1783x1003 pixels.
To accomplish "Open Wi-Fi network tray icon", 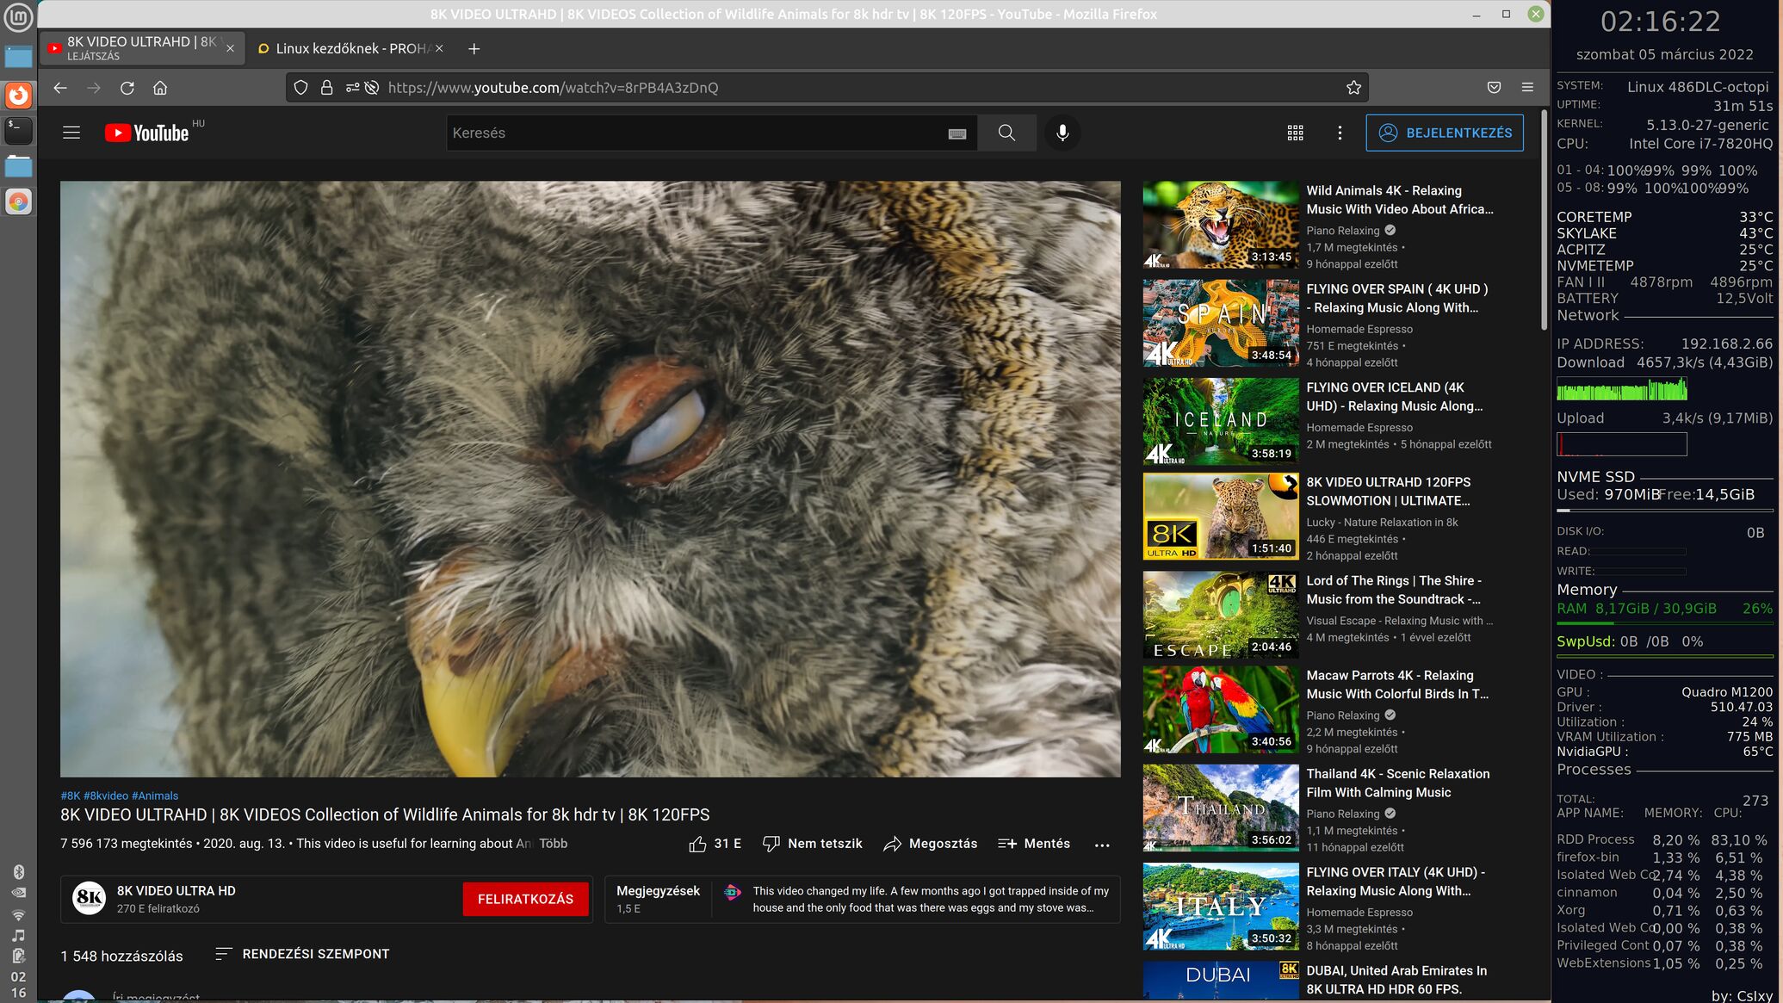I will (x=18, y=914).
